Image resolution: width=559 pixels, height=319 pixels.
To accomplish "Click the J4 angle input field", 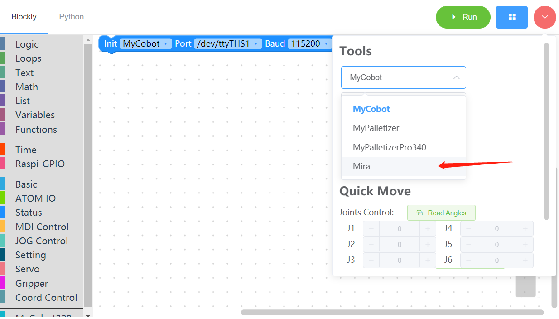I will pos(497,229).
